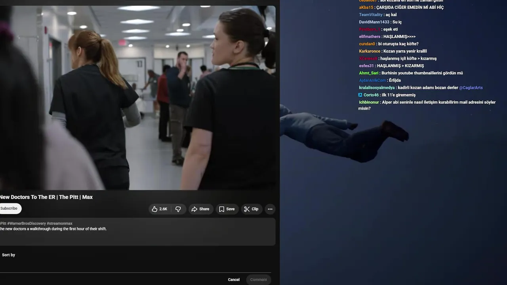Click the username esfes31 in chat
507x285 pixels.
click(x=366, y=66)
